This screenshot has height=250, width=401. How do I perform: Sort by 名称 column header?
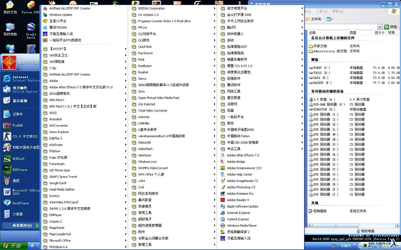(x=327, y=32)
